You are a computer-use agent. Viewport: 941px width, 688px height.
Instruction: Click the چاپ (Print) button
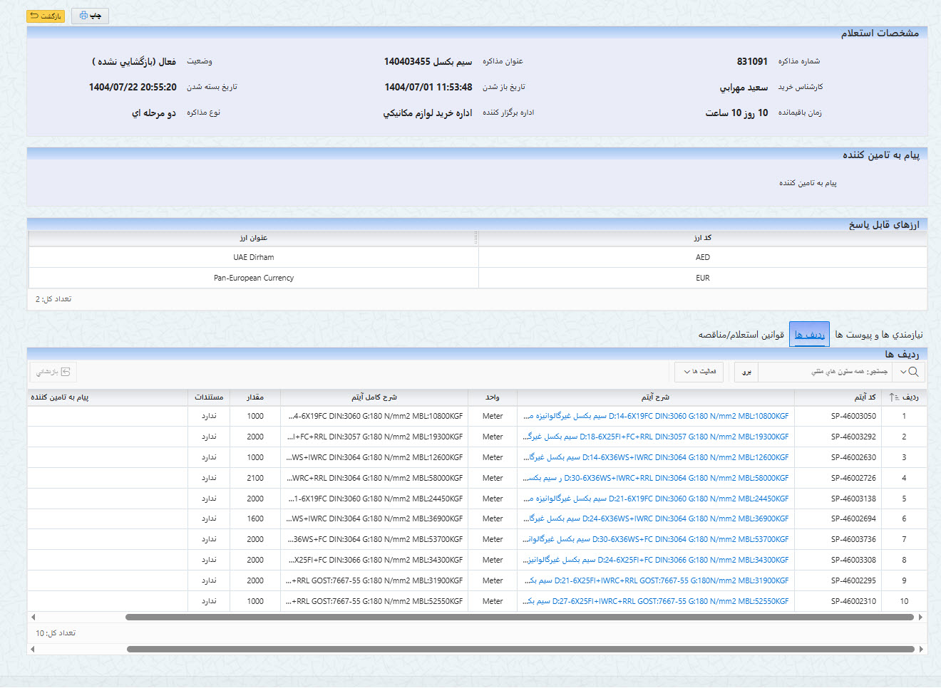coord(90,16)
